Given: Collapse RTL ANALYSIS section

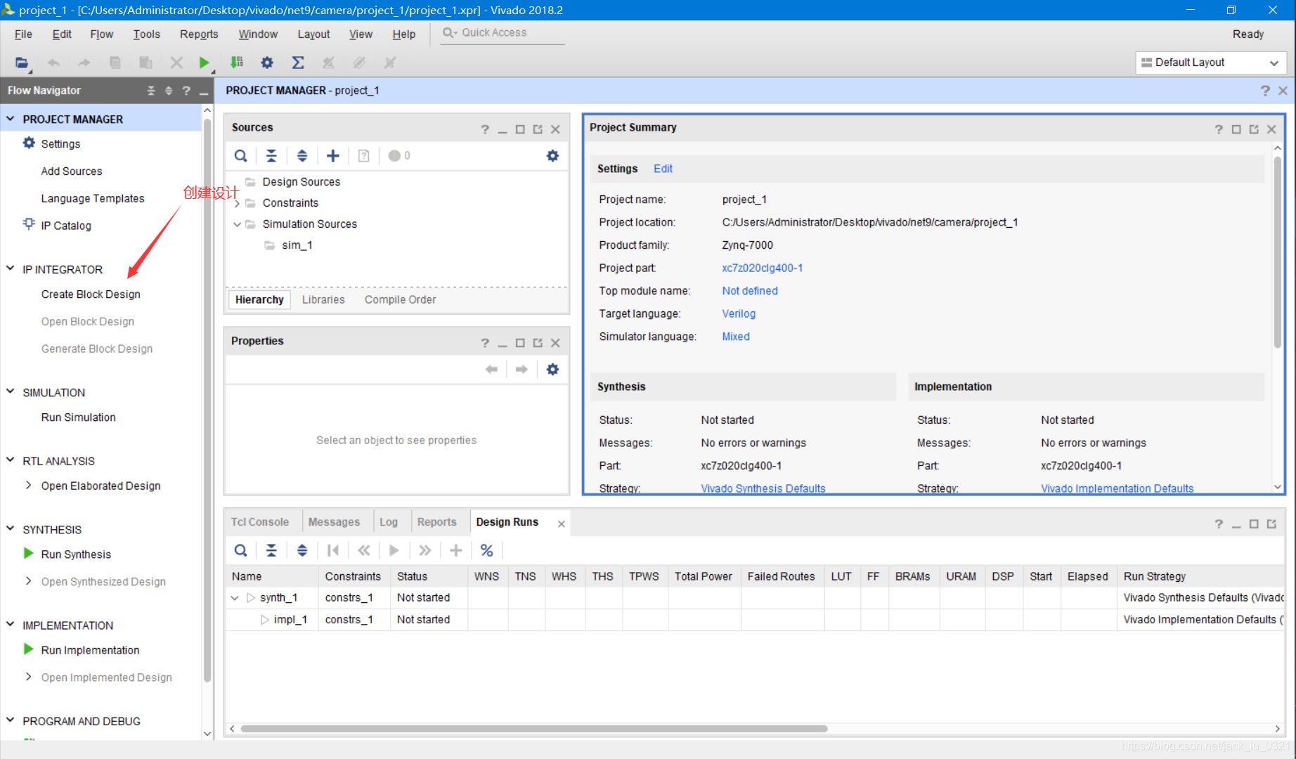Looking at the screenshot, I should tap(11, 460).
